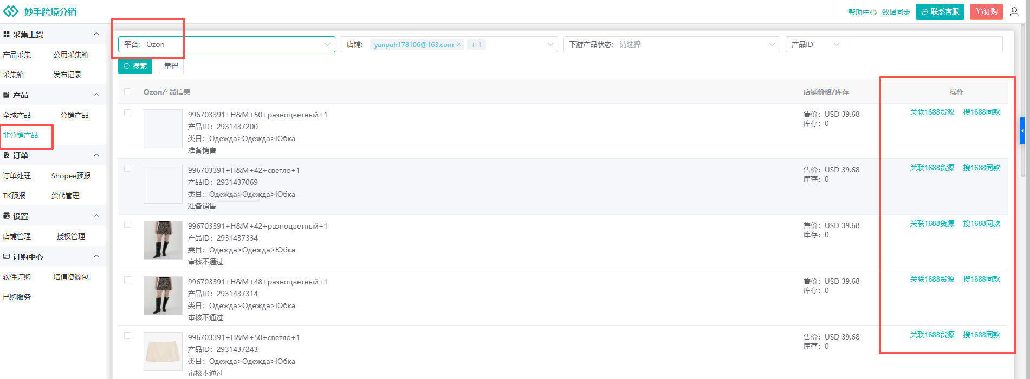The image size is (1030, 379).
Task: Collapse the 产品 sidebar section
Action: point(96,95)
